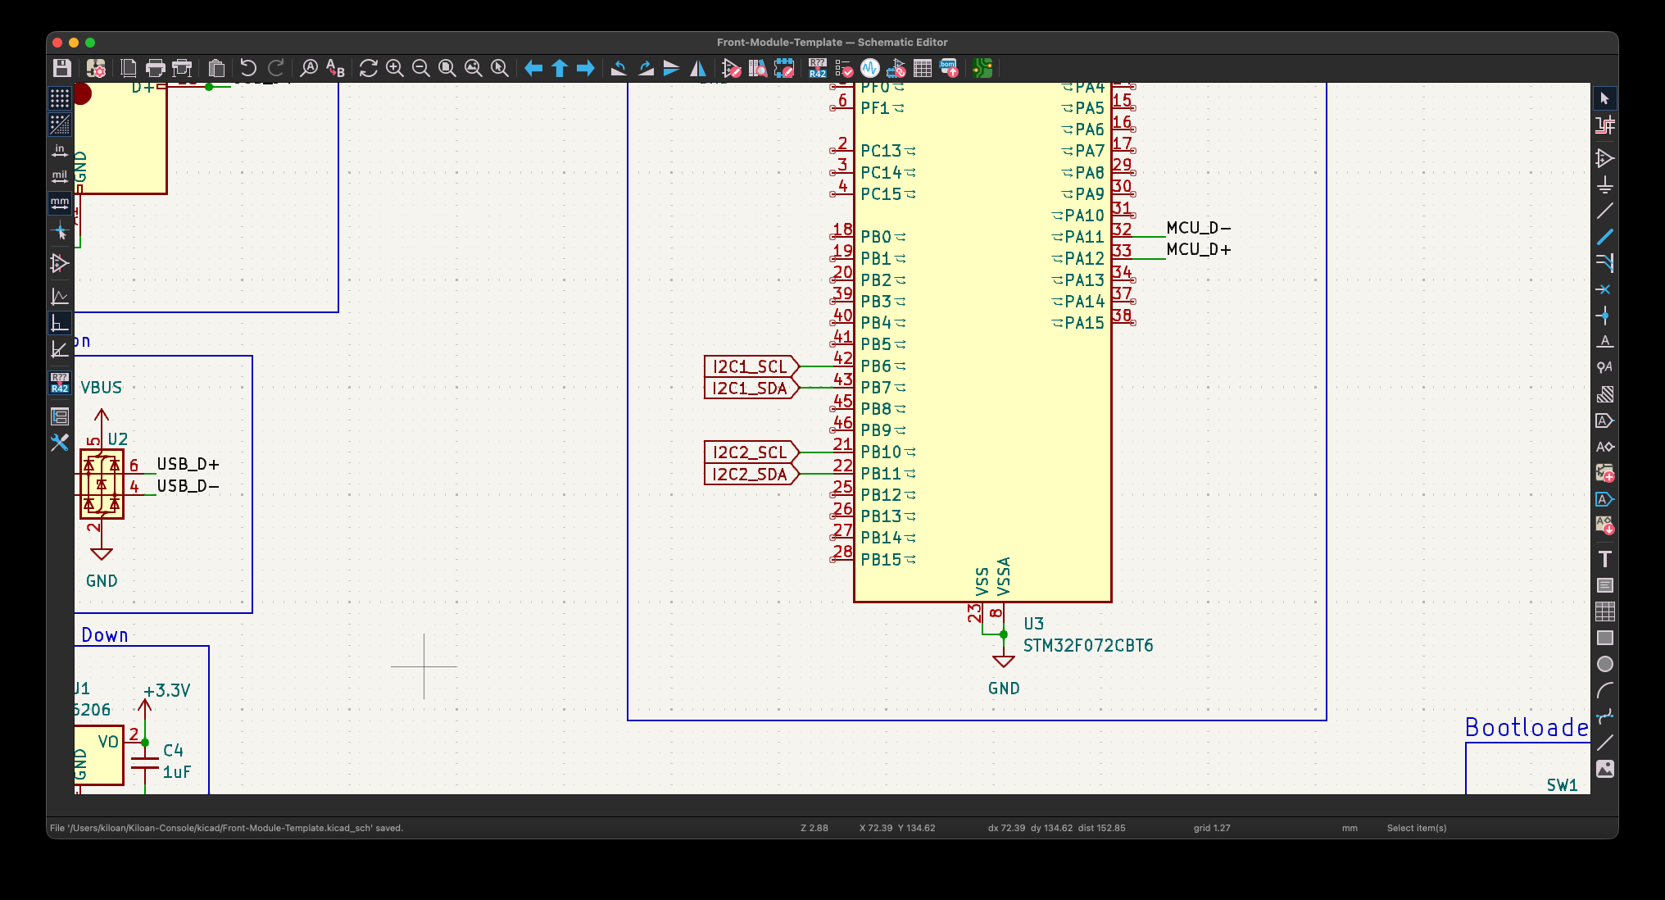The width and height of the screenshot is (1665, 900).
Task: Select the Add bus tool
Action: pos(1604,237)
